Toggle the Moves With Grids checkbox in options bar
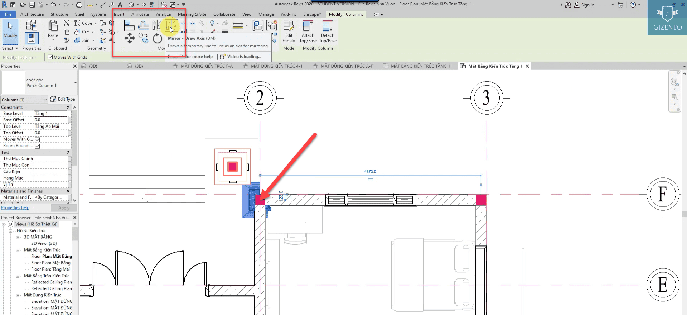Screen dimensions: 687x315 (x=50, y=57)
